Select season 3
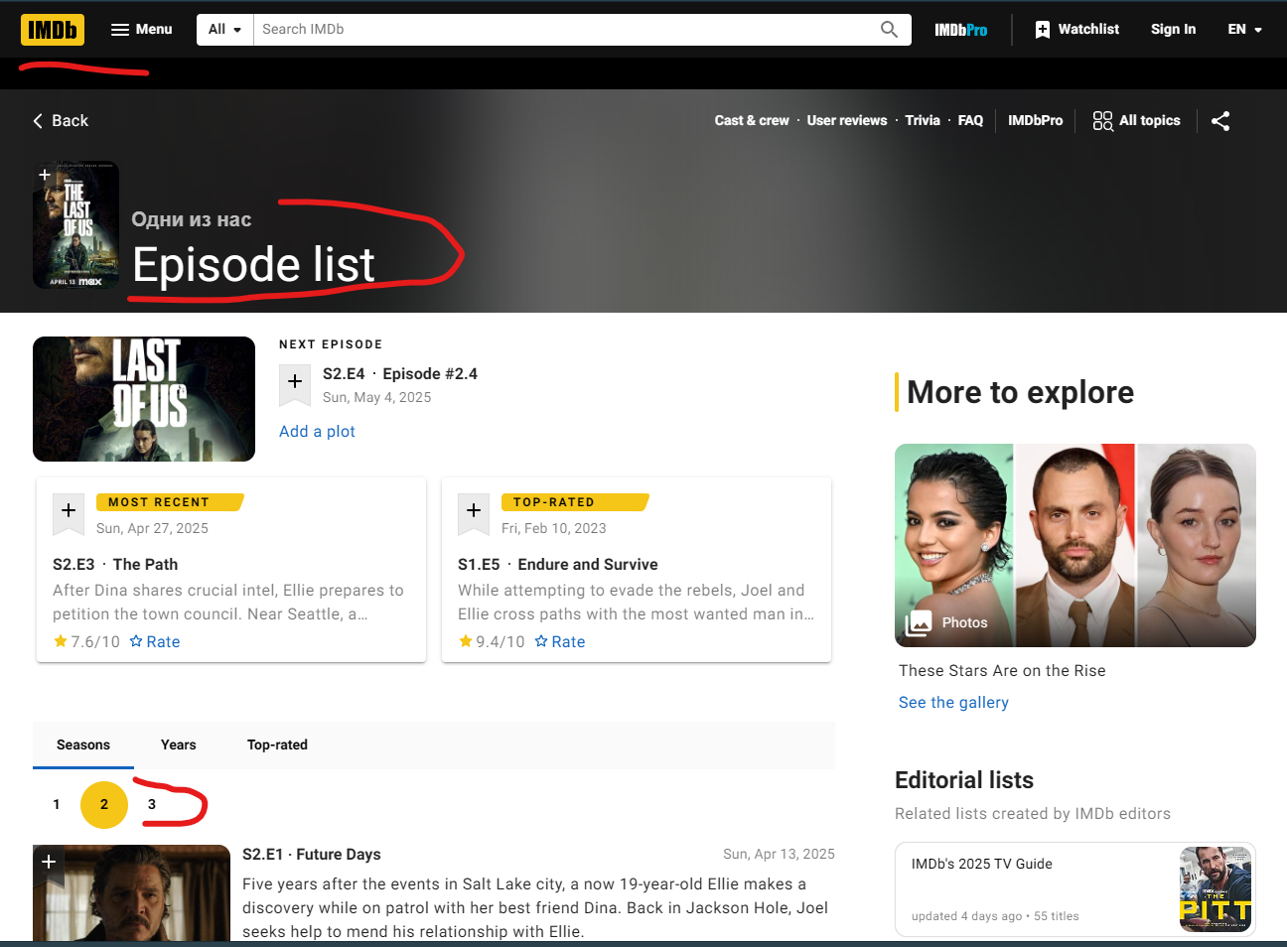This screenshot has height=947, width=1287. (x=152, y=804)
